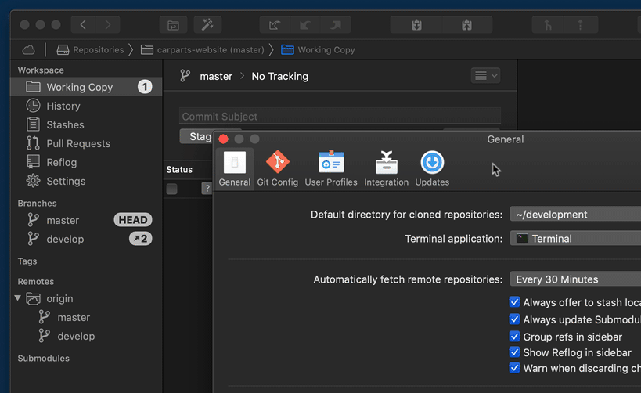Click the Status column header
The width and height of the screenshot is (641, 393).
179,169
